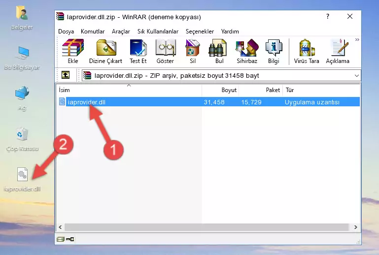Open the Göster viewer tool

coord(165,51)
